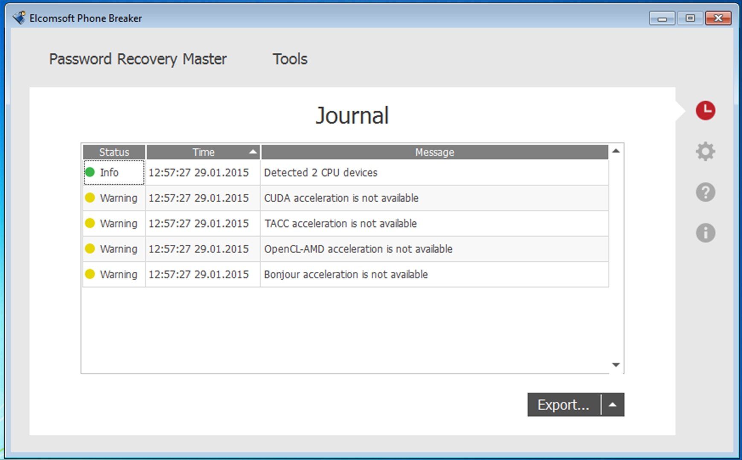
Task: Click the journal scrollbar down arrow
Action: point(616,365)
